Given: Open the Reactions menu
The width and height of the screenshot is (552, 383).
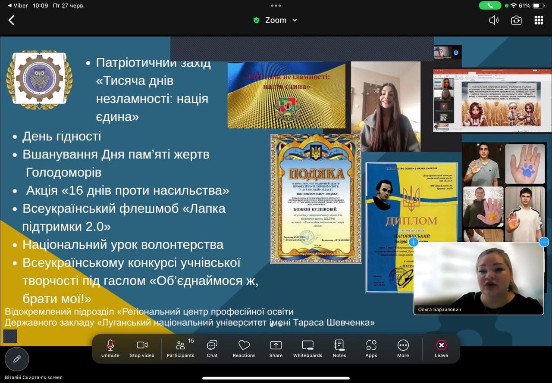Looking at the screenshot, I should coord(244,349).
